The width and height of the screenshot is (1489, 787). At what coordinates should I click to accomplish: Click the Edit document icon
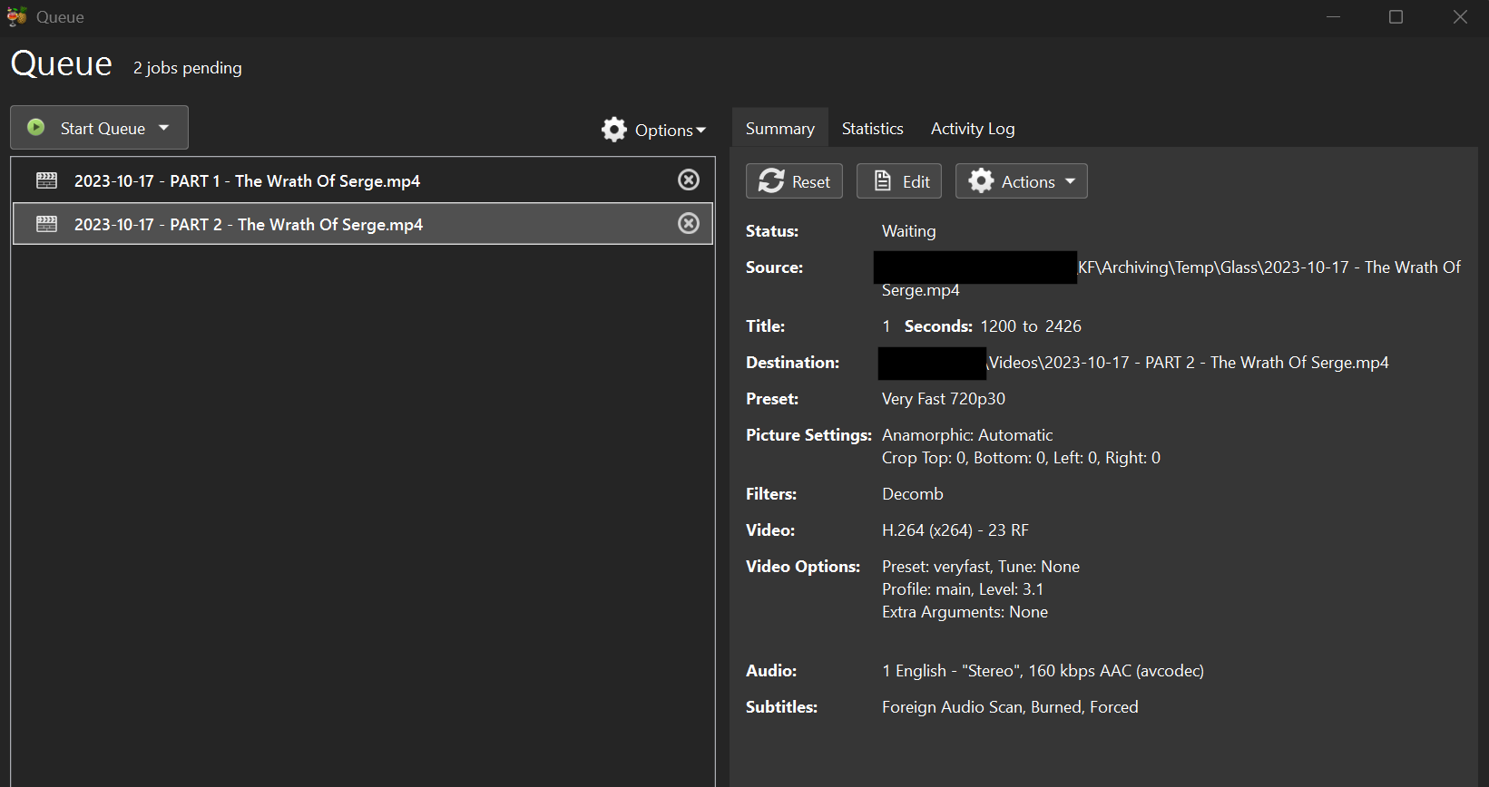coord(882,181)
